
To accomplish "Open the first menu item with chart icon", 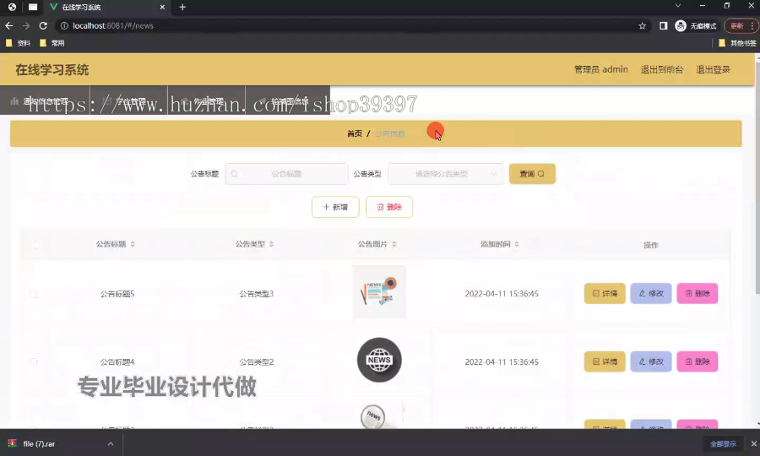I will (45, 100).
